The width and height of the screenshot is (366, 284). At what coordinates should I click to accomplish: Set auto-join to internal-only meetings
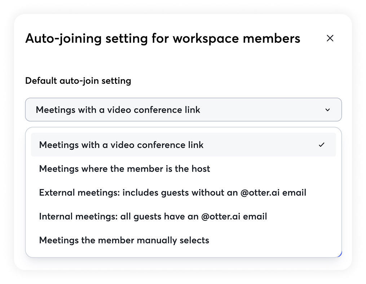[x=153, y=216]
